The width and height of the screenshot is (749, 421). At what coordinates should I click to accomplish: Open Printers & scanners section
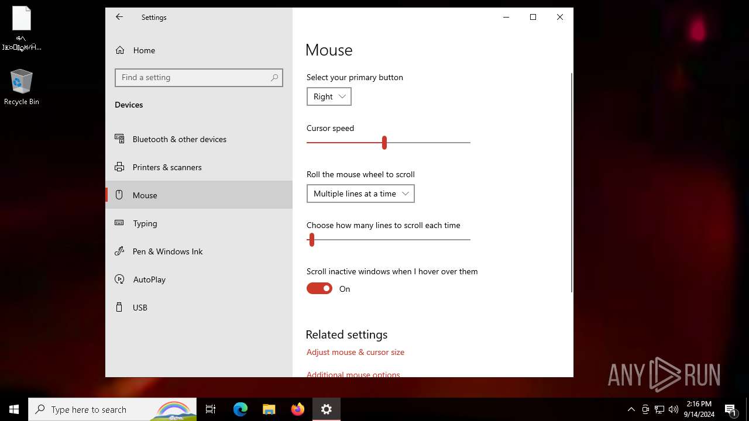click(199, 167)
